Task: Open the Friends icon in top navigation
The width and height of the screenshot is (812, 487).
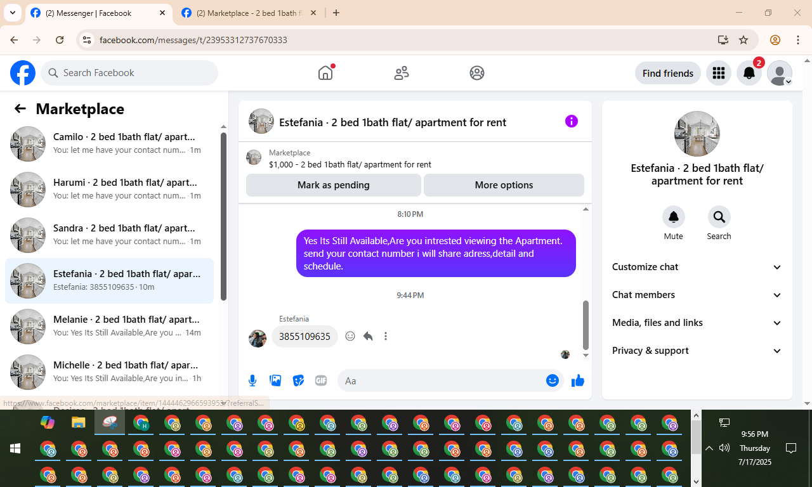Action: coord(402,73)
